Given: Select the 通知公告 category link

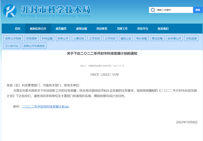Looking at the screenshot, I should (x=126, y=38).
